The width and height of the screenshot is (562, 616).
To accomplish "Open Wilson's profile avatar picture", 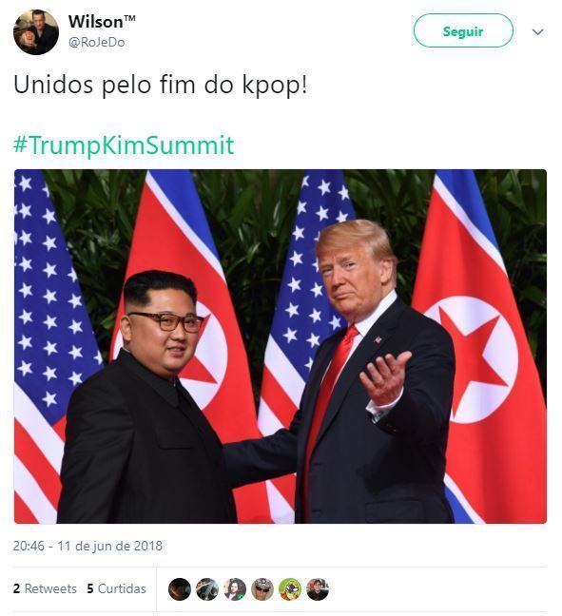I will click(36, 32).
